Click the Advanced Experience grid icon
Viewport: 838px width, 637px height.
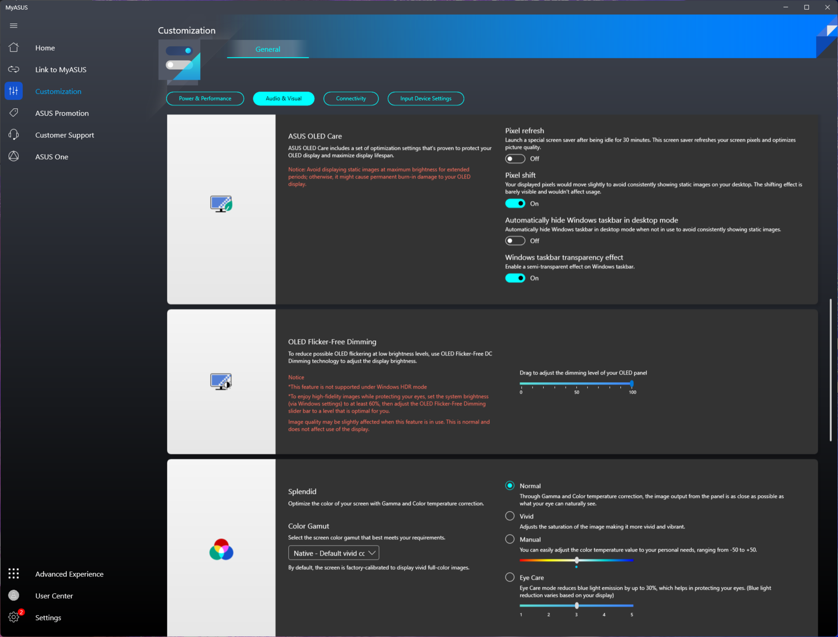(x=14, y=573)
